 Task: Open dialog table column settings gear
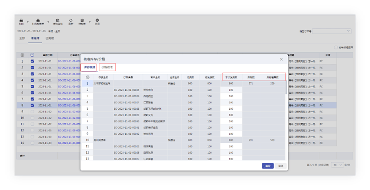tap(87, 78)
